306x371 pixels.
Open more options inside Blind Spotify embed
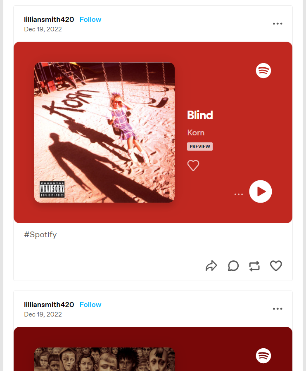pos(239,194)
